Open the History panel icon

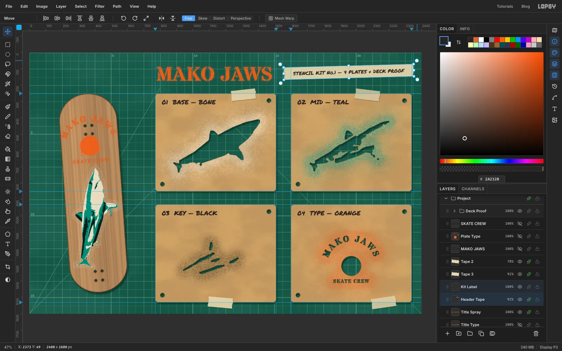(x=555, y=86)
